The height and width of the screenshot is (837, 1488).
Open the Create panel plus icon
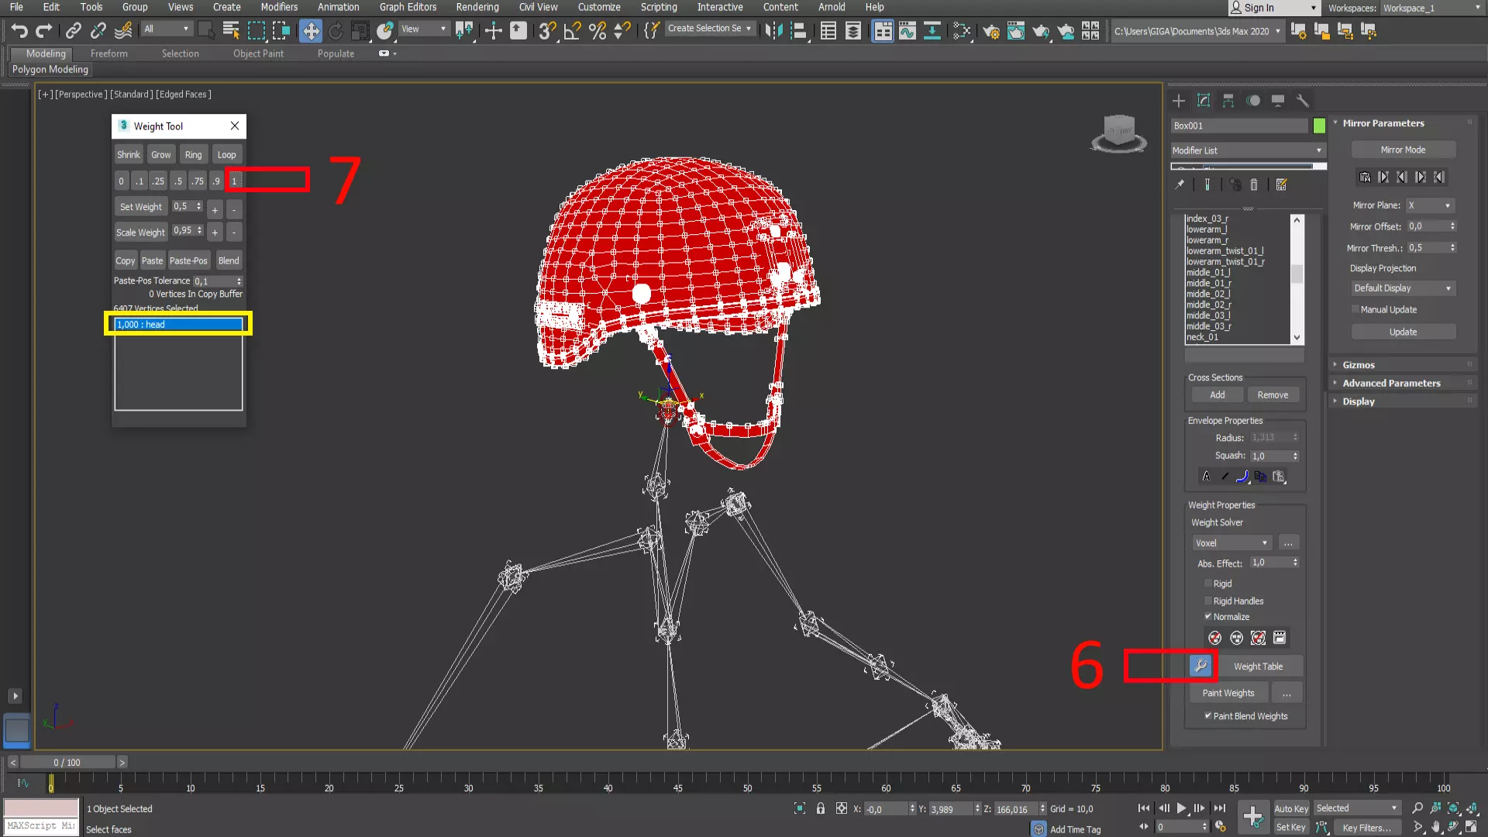point(1179,101)
